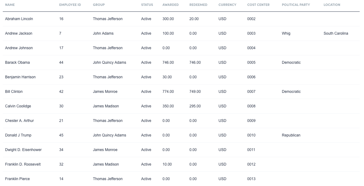This screenshot has width=364, height=186.
Task: Open Abraham Lincoln's employee record
Action: point(19,19)
